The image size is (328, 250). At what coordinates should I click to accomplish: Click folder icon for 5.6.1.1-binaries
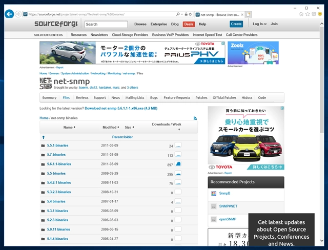(43, 164)
